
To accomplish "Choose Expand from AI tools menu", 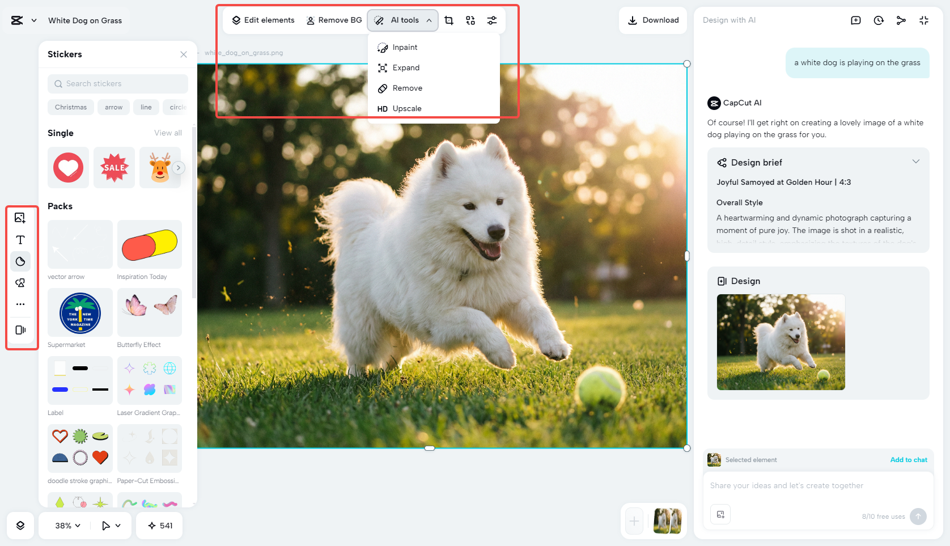I will coord(434,68).
